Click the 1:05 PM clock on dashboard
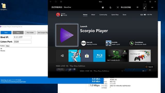Screen dimensions: 165x93 click(x=149, y=15)
